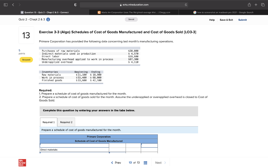Switch to the Required 2 tab
This screenshot has height=168, width=268.
pyautogui.click(x=66, y=122)
